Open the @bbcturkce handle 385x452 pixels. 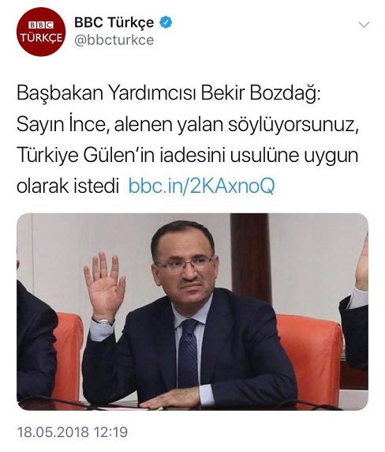pos(114,40)
